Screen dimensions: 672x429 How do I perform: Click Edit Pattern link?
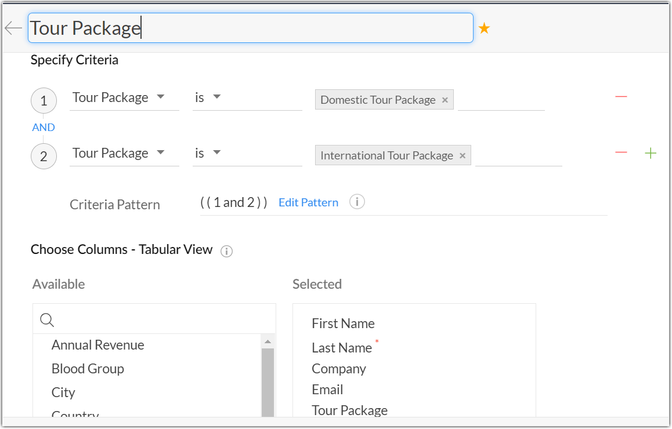pos(308,202)
